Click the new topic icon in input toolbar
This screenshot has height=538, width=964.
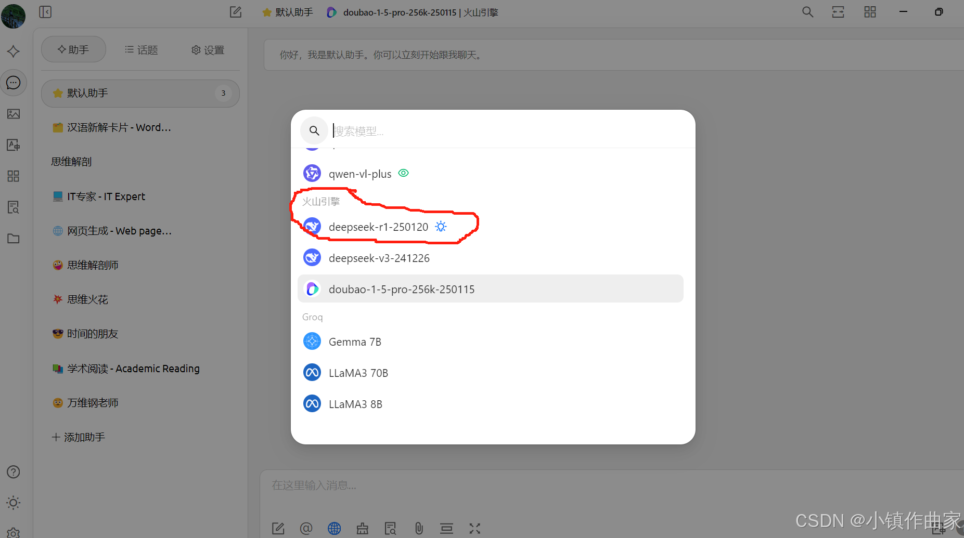click(x=278, y=529)
